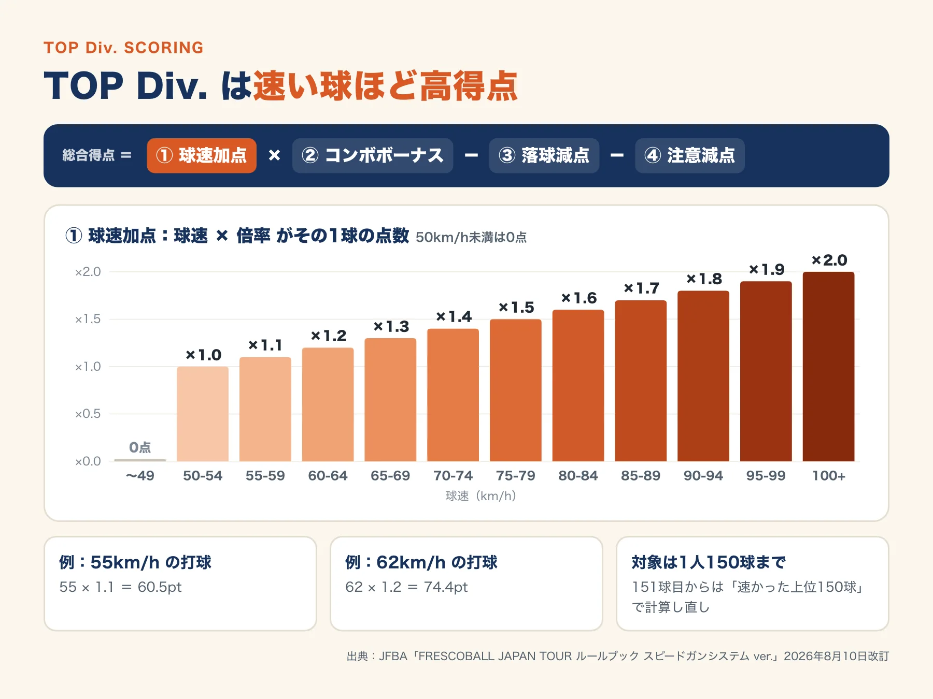Click the 151球目からは description text
Image resolution: width=933 pixels, height=699 pixels.
coord(747,597)
